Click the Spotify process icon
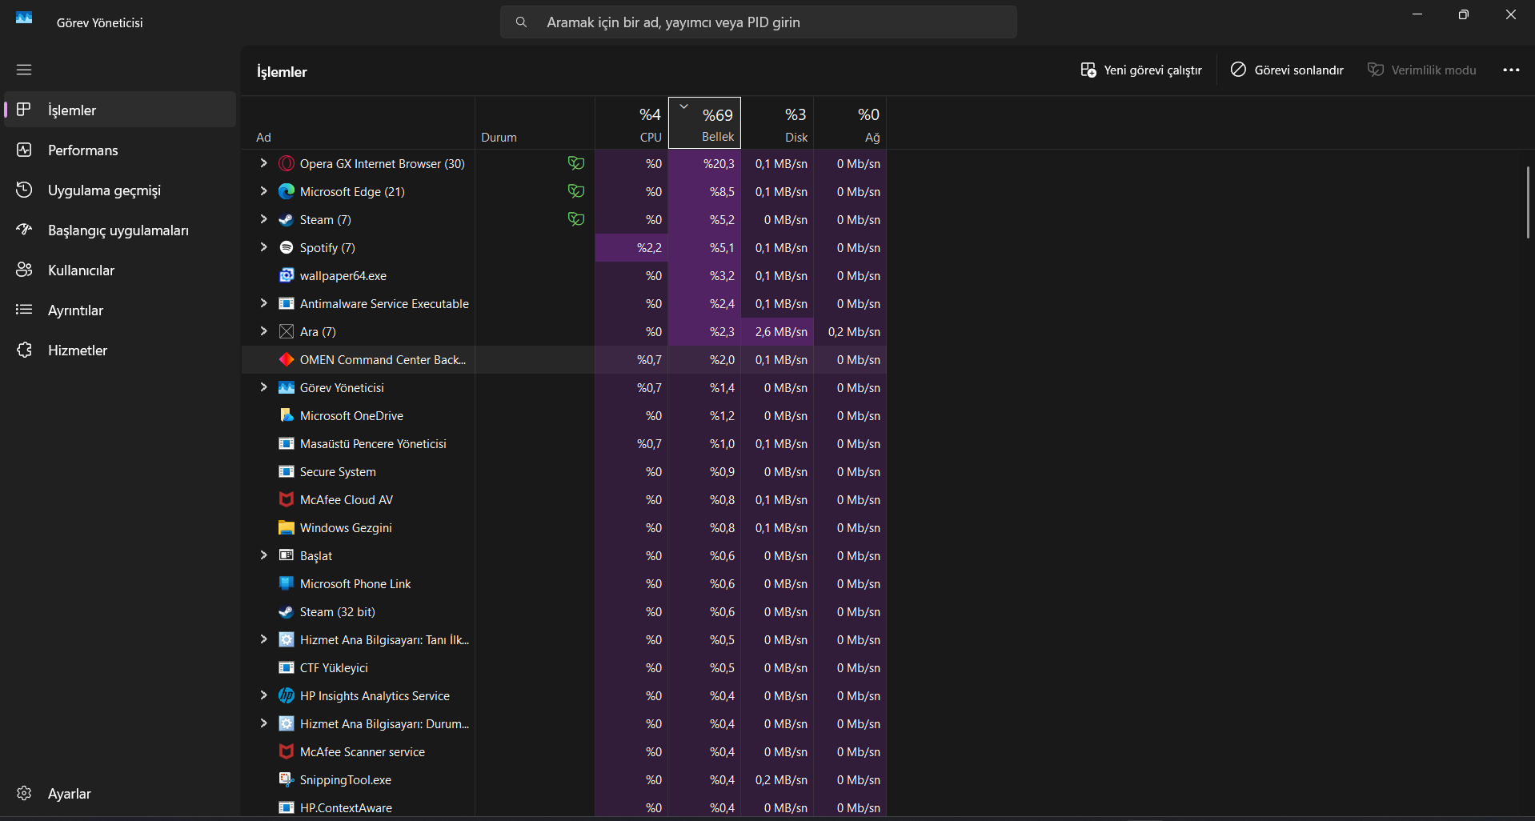This screenshot has height=821, width=1535. point(286,247)
